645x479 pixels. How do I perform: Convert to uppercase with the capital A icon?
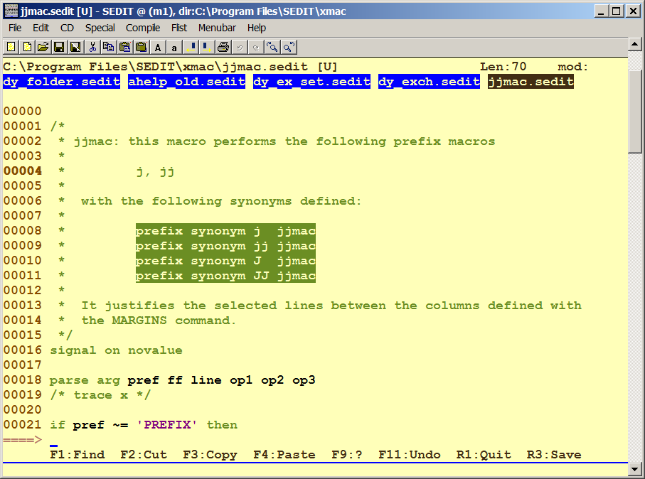pyautogui.click(x=158, y=48)
